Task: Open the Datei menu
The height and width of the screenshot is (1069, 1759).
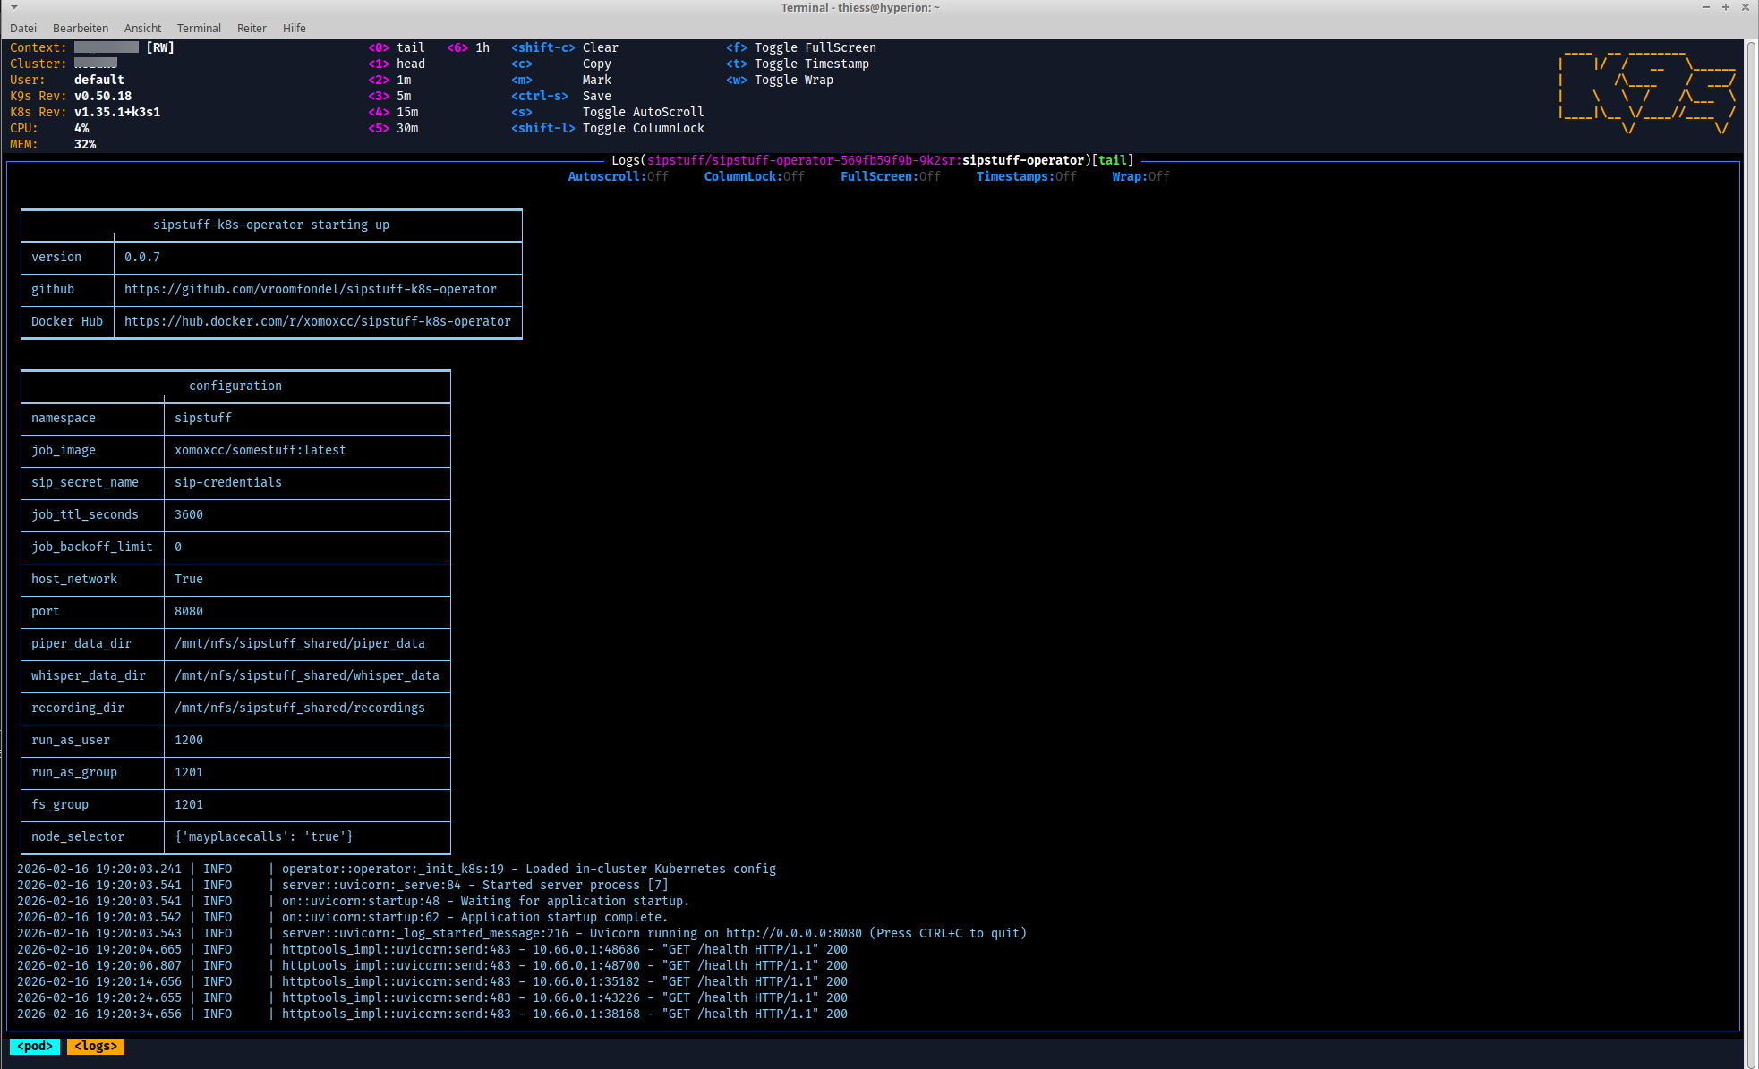Action: coord(23,28)
